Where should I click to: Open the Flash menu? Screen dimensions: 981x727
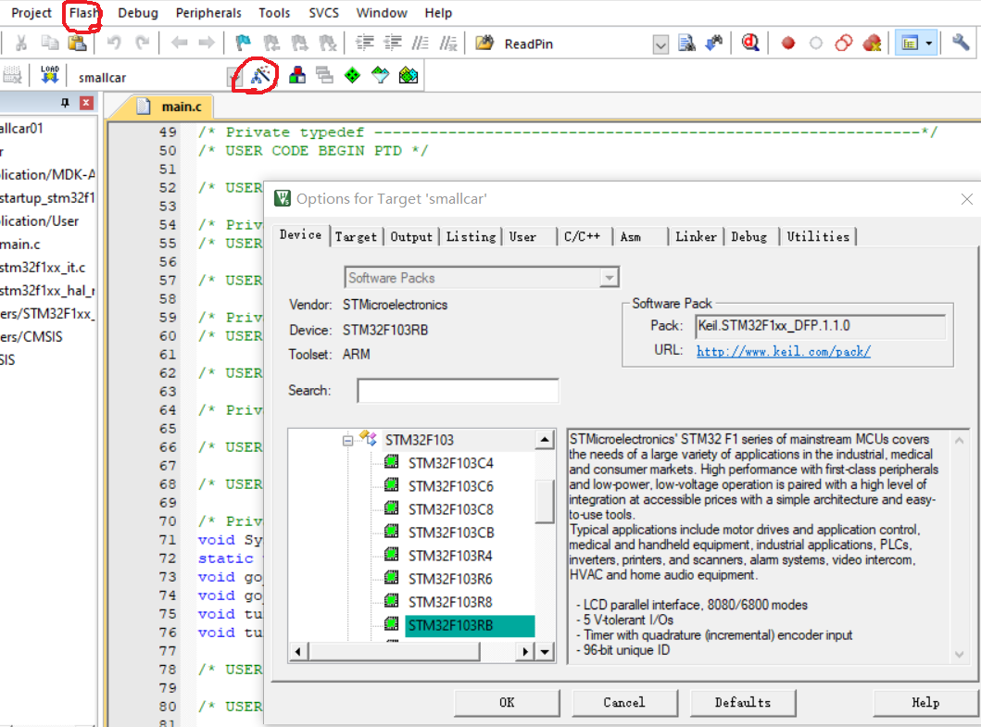pyautogui.click(x=82, y=13)
